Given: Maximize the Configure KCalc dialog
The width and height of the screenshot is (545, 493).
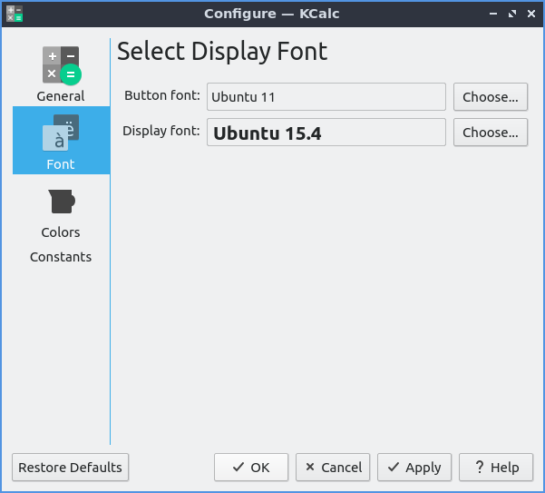Looking at the screenshot, I should (512, 14).
